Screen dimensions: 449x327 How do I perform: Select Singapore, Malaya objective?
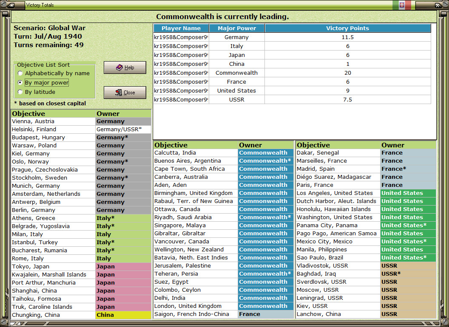point(196,225)
